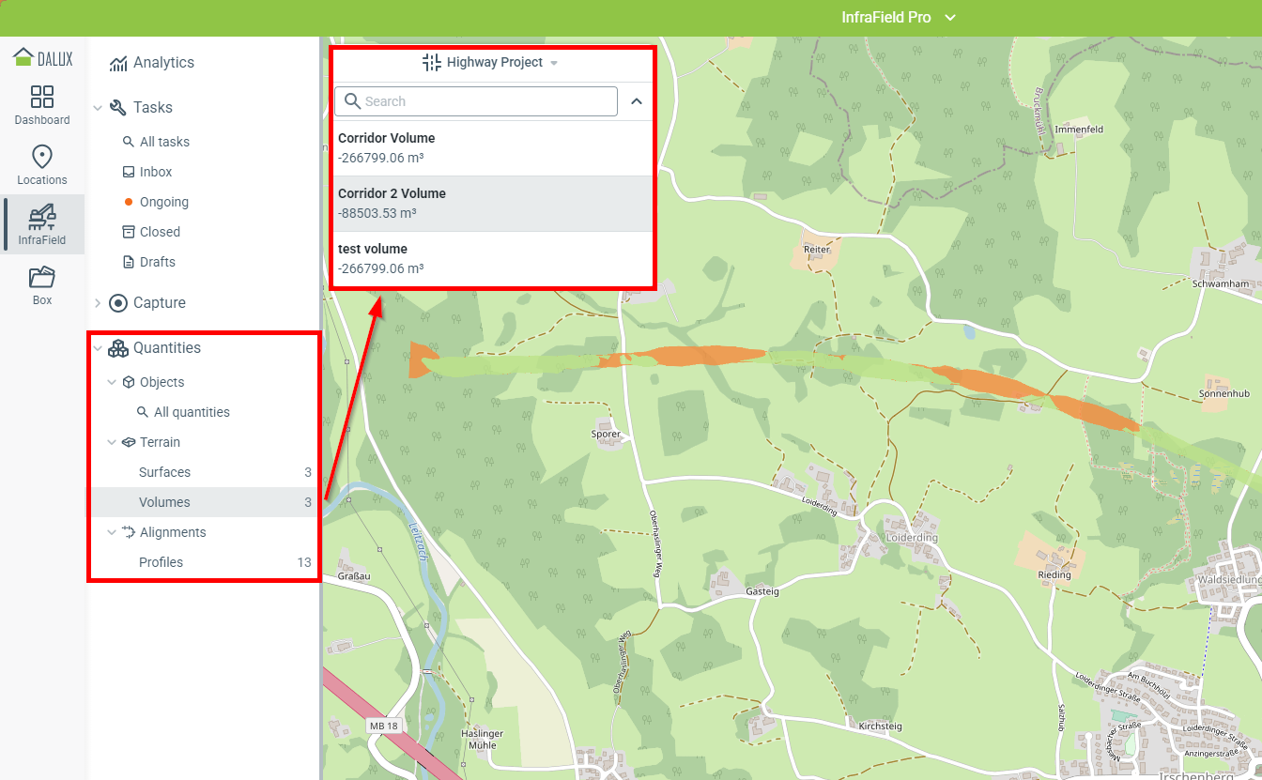Screen dimensions: 1262x780
Task: Select the InfraField module icon
Action: click(42, 218)
